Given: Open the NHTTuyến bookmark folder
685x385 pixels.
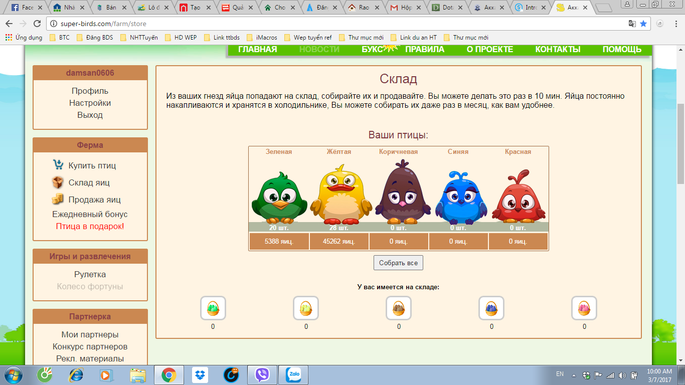Looking at the screenshot, I should click(139, 37).
